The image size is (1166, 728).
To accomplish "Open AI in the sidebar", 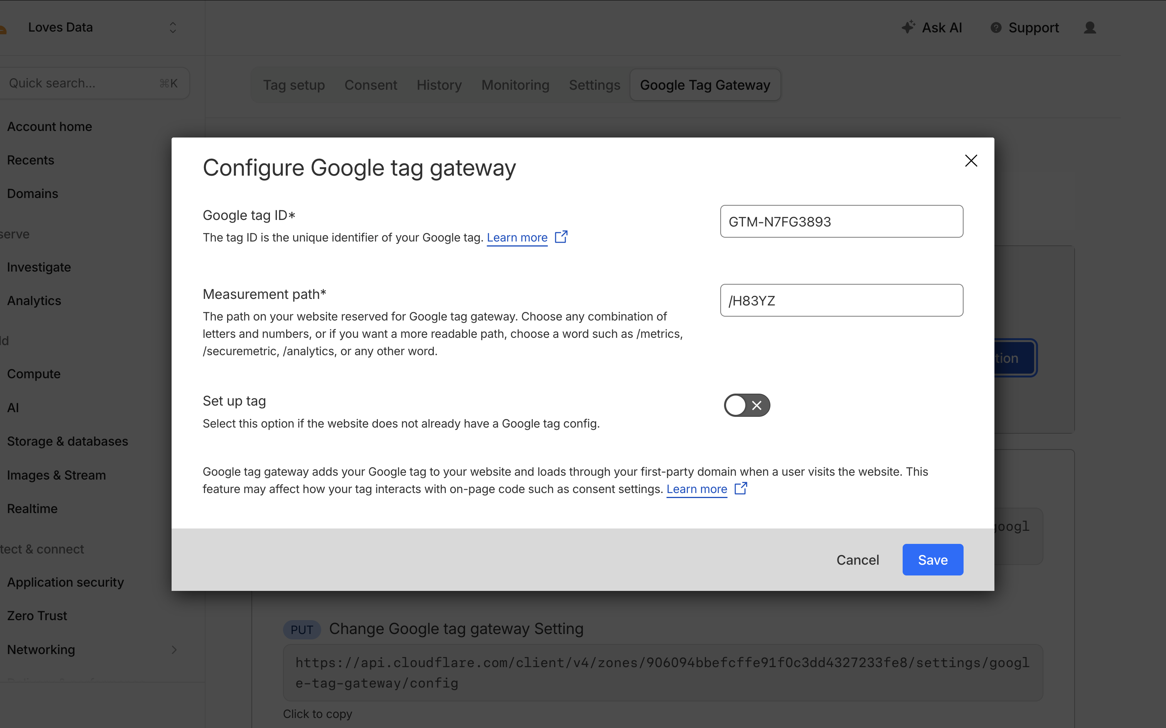I will click(13, 408).
